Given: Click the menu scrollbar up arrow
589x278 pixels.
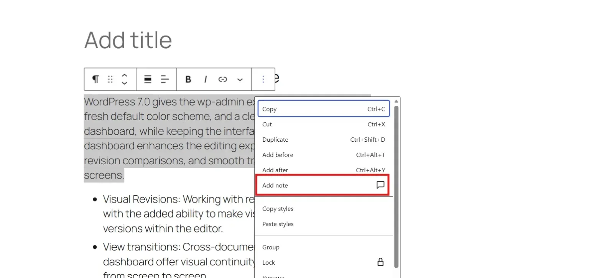Looking at the screenshot, I should 397,101.
